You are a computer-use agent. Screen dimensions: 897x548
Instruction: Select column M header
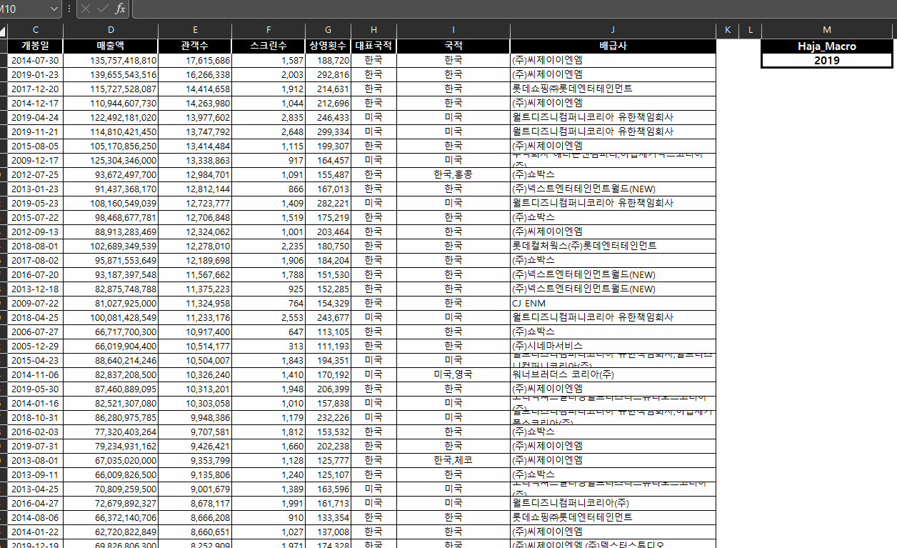(x=827, y=31)
